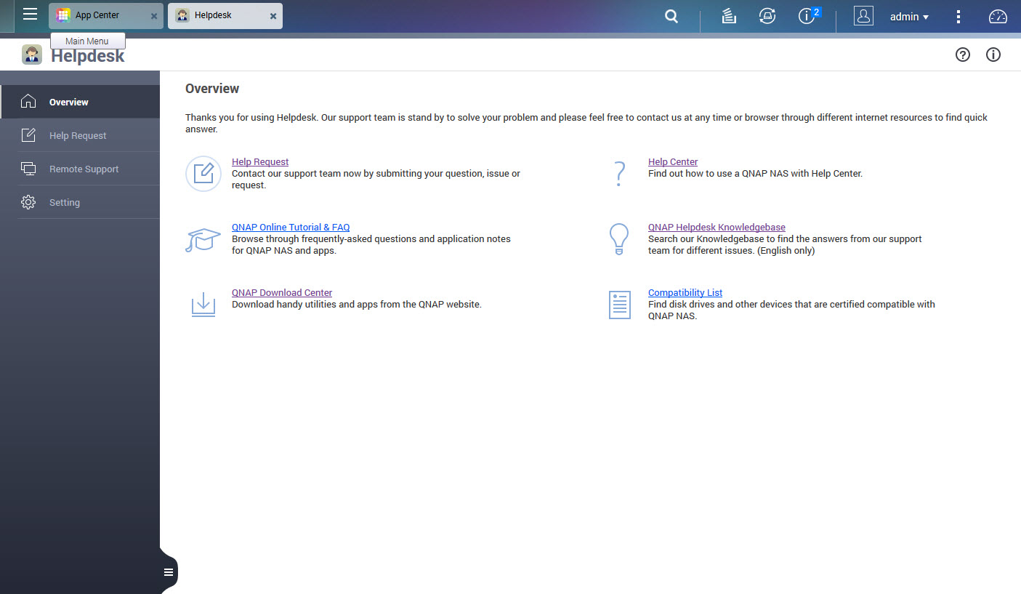Open the Compatibility List link
This screenshot has width=1021, height=594.
685,293
